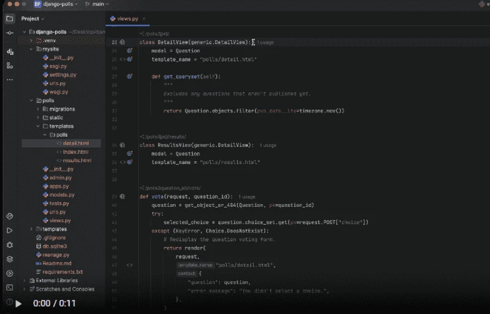
Task: Open wsgi.py in project tree
Action: (x=55, y=92)
